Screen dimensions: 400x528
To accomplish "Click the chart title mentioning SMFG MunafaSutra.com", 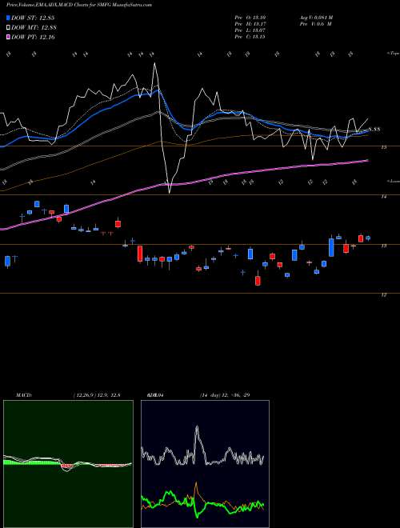I will [x=78, y=5].
